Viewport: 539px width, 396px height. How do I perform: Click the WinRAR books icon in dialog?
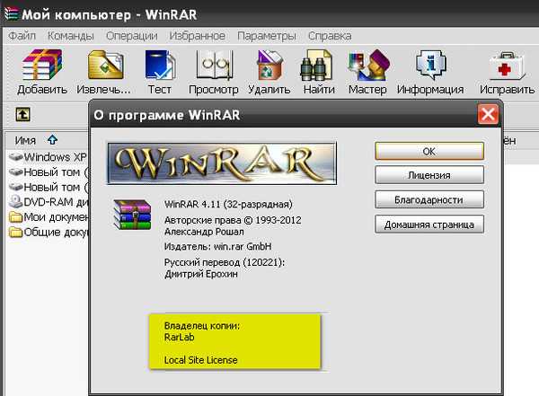[132, 214]
